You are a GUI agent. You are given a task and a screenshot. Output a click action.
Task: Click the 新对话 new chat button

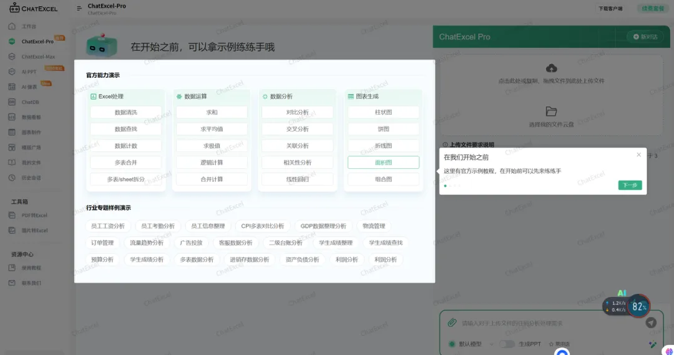coord(645,37)
